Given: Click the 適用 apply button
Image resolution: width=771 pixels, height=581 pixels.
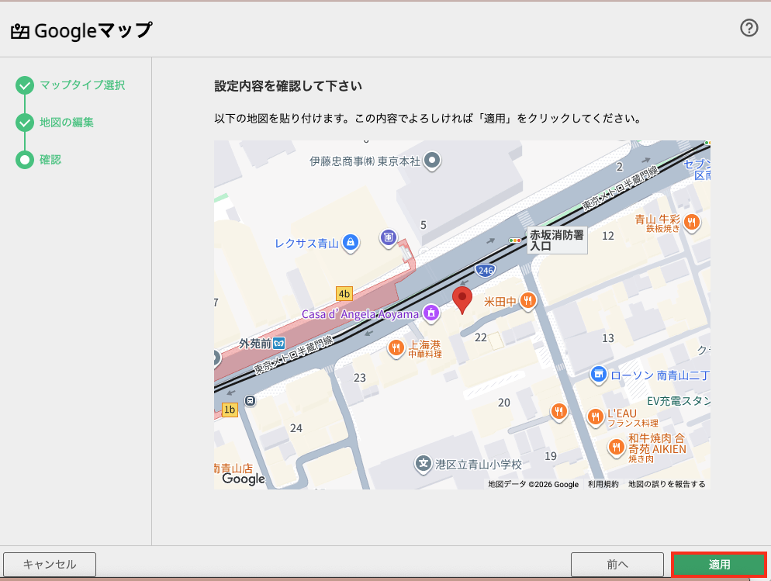Looking at the screenshot, I should [x=719, y=564].
